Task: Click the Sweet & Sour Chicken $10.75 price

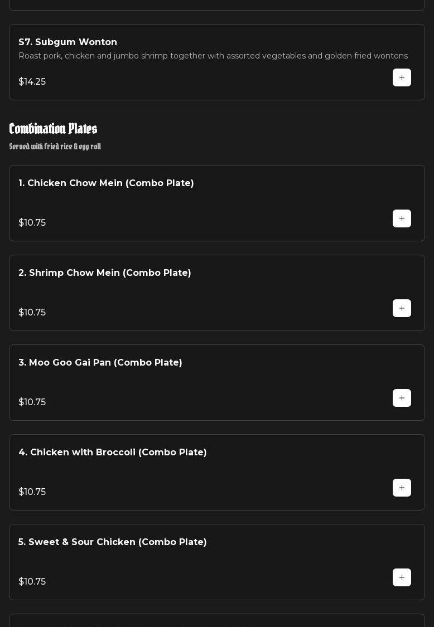Action: [32, 582]
